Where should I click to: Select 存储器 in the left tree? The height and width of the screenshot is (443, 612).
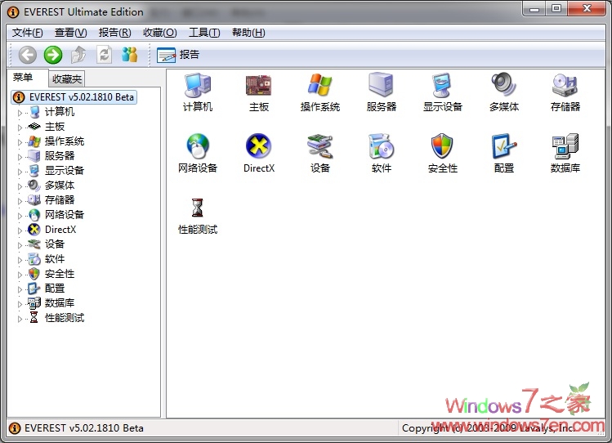click(x=60, y=200)
